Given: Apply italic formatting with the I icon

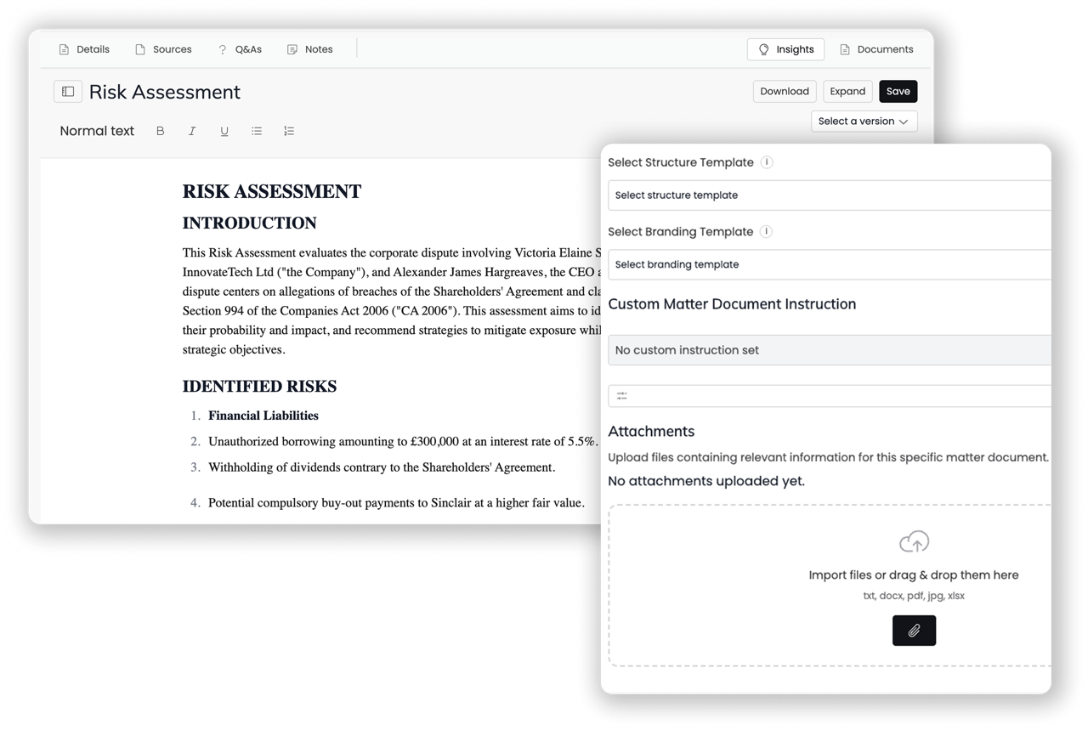Looking at the screenshot, I should point(192,131).
